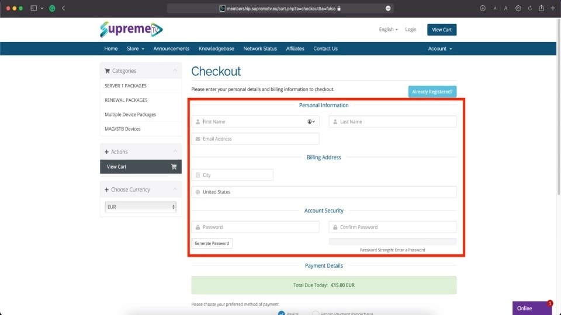Click the First Name input field

[x=255, y=121]
